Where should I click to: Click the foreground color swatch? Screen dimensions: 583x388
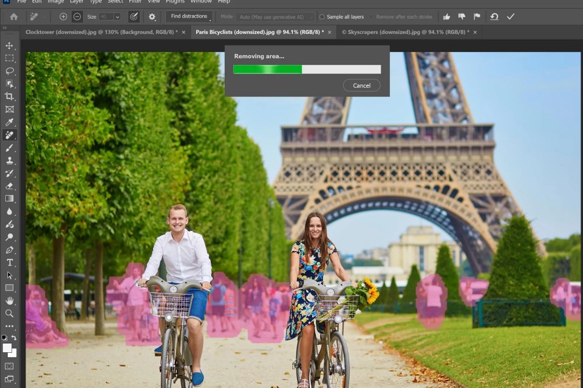coord(7,348)
